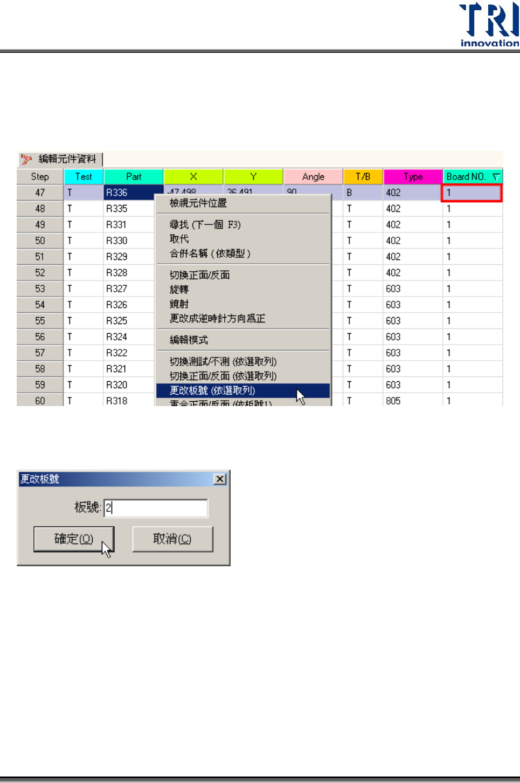
Task: Select 鏡射 in the context menu
Action: 179,304
